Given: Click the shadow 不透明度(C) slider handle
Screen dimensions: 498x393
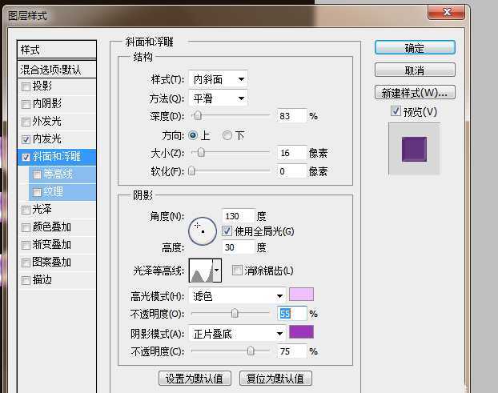Looking at the screenshot, I should click(x=251, y=351).
